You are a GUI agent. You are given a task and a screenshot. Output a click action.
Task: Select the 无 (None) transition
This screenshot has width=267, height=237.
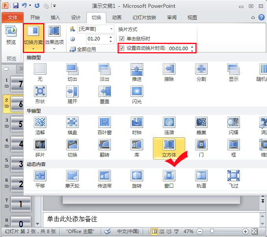click(40, 73)
